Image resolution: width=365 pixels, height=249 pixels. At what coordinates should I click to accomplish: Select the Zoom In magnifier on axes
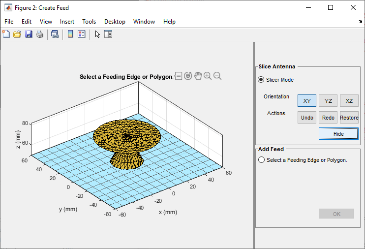pos(208,76)
